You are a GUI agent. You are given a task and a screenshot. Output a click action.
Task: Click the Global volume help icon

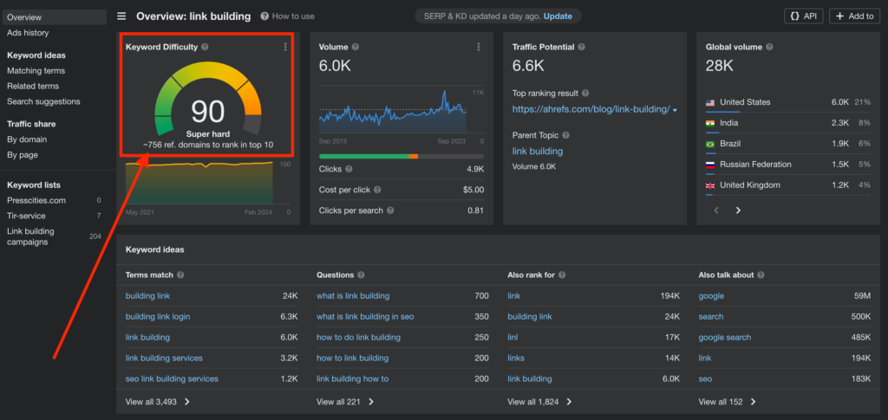764,47
